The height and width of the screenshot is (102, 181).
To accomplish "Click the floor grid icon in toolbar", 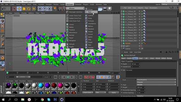I will pyautogui.click(x=100, y=9).
